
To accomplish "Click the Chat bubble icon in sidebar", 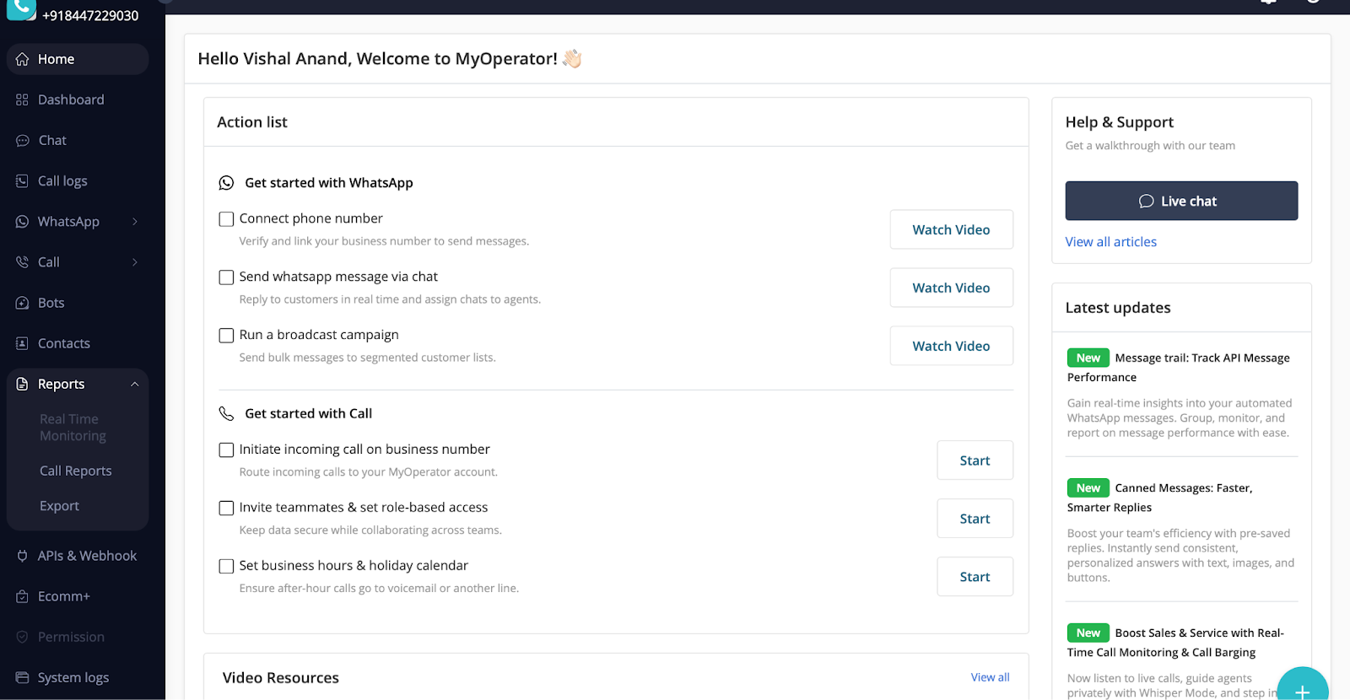I will point(23,141).
